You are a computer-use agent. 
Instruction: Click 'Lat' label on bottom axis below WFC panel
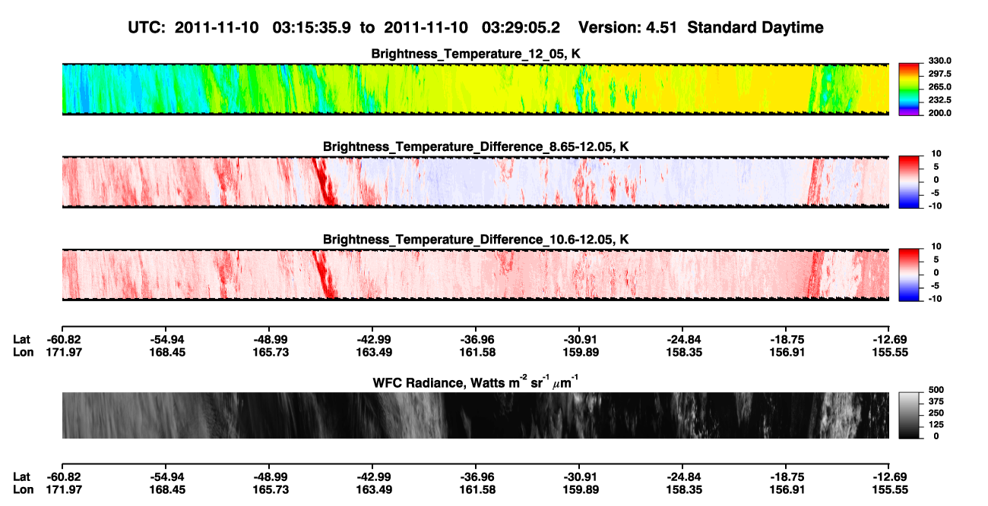coord(21,476)
